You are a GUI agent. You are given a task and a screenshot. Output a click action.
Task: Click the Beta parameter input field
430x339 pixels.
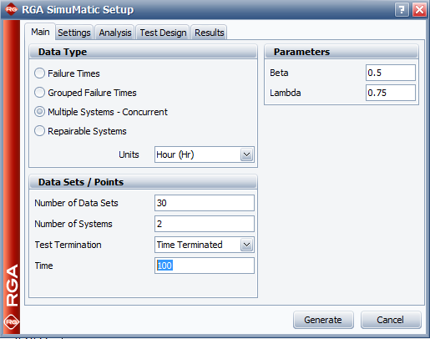pos(391,73)
